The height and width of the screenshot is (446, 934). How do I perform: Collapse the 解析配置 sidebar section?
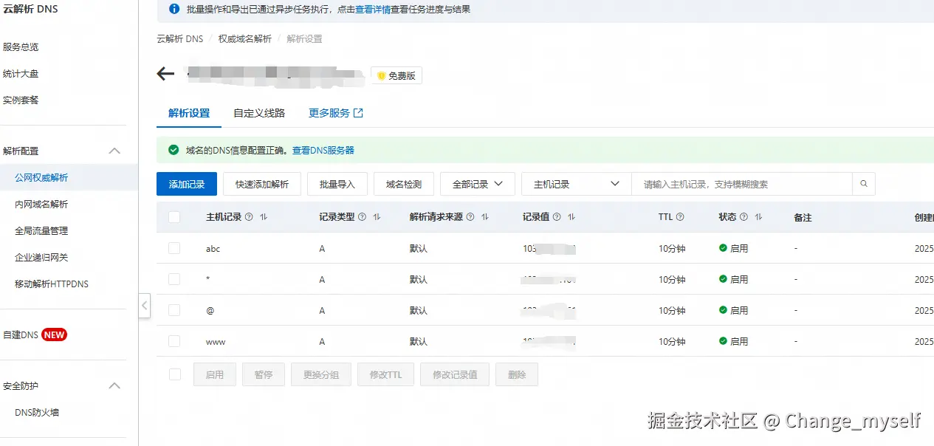[114, 150]
